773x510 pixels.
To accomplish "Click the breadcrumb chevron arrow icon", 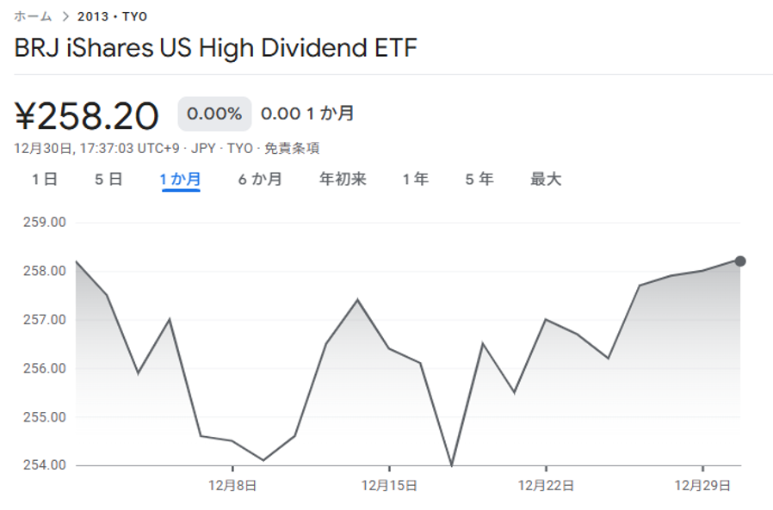I will click(65, 16).
